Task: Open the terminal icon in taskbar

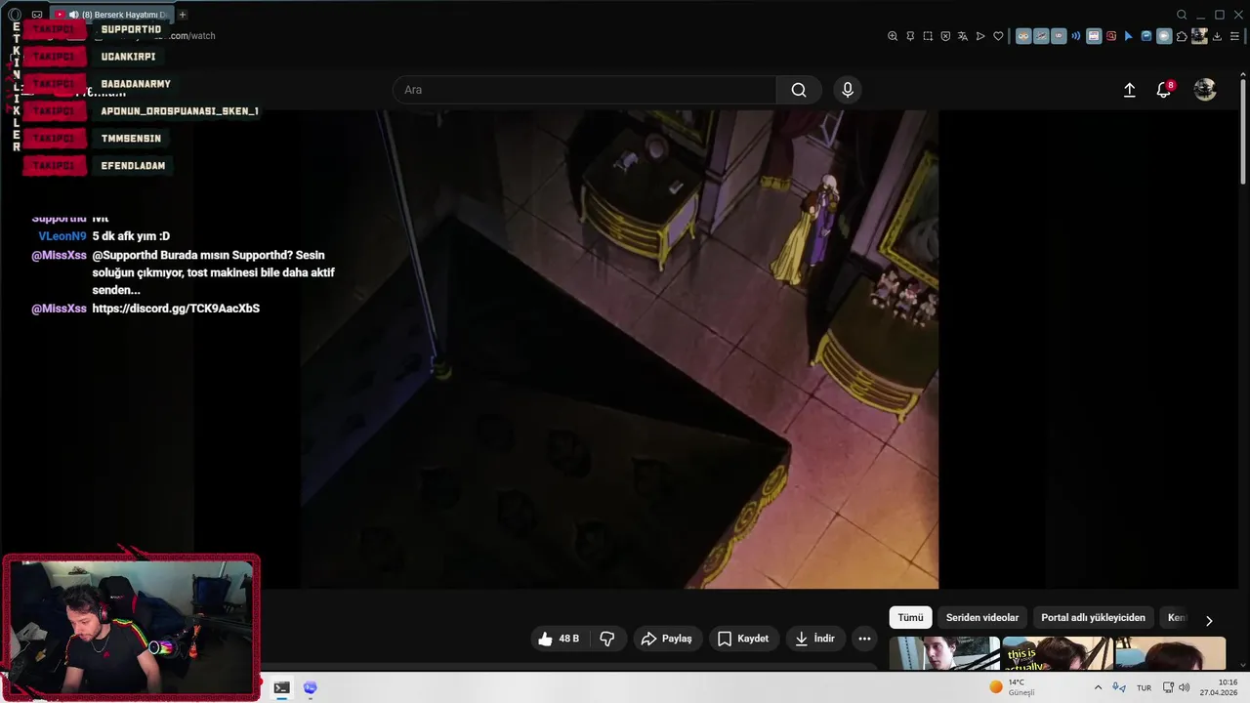Action: tap(281, 687)
